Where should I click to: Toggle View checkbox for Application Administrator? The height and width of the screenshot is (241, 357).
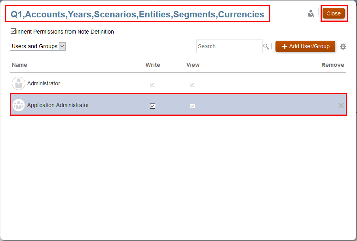coord(192,106)
